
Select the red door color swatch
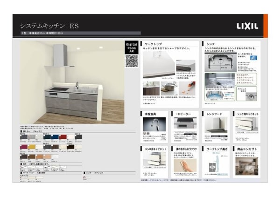pyautogui.click(x=63, y=137)
